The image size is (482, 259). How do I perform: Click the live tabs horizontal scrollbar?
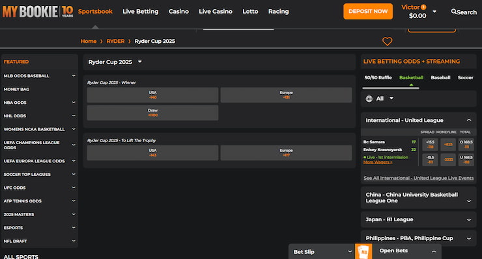pyautogui.click(x=391, y=88)
